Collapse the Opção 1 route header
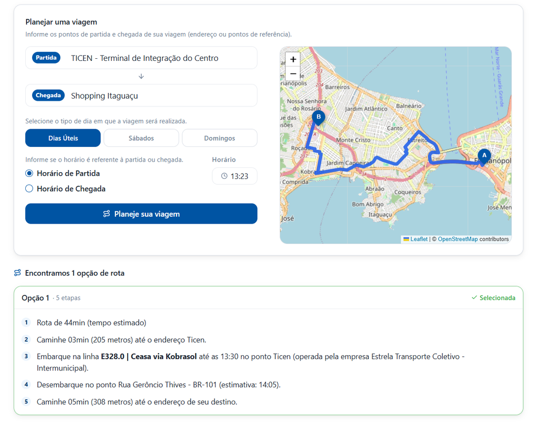538x423 pixels. [268, 298]
